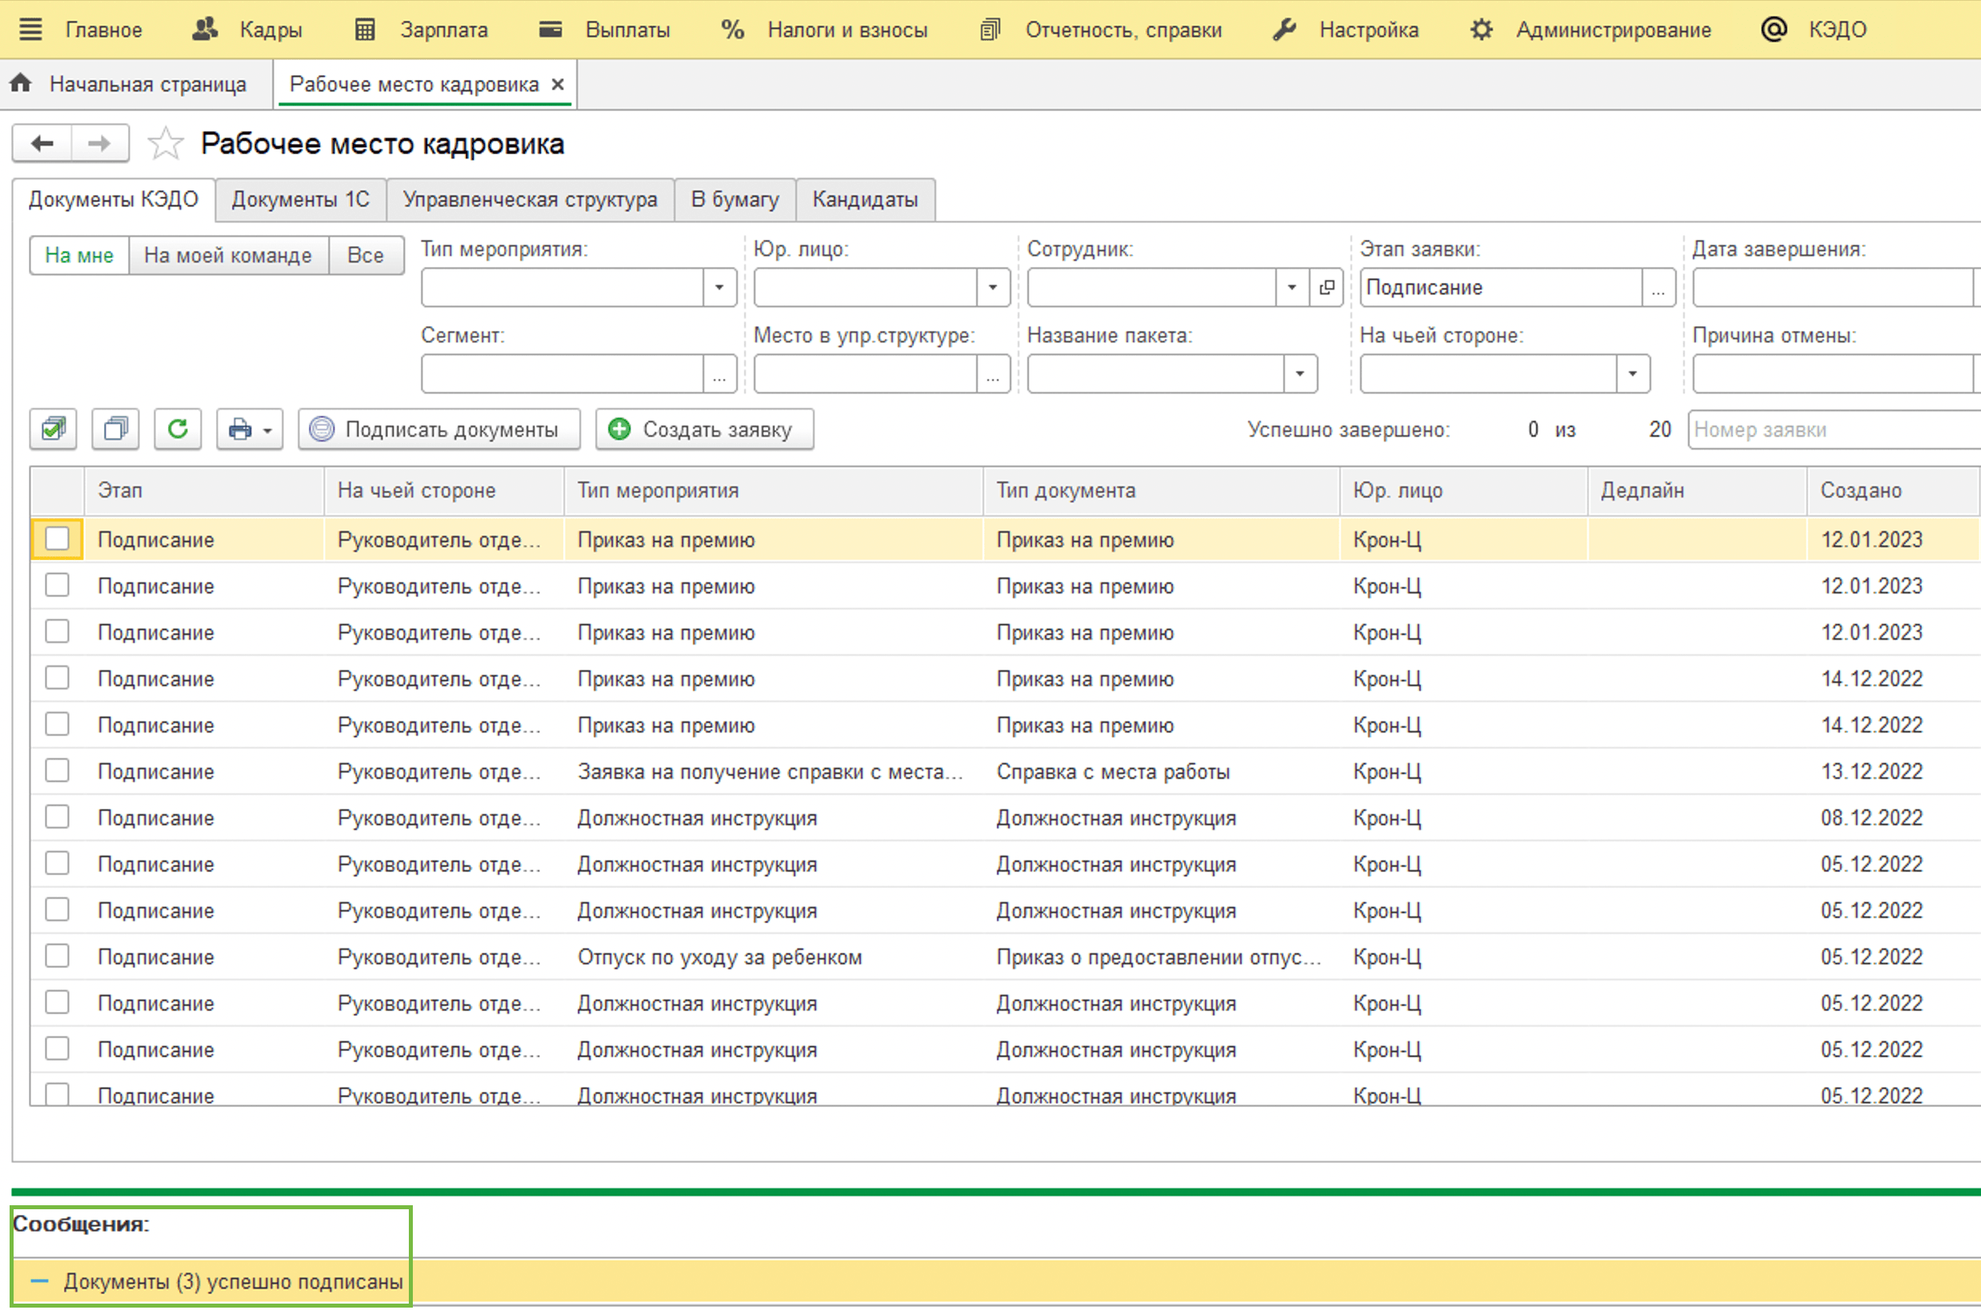Image resolution: width=1981 pixels, height=1310 pixels.
Task: Add page to favorites with star icon
Action: coord(165,144)
